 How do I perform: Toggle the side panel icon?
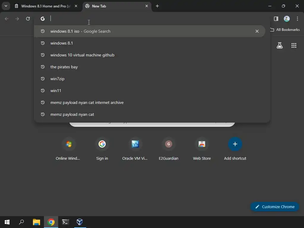(276, 19)
